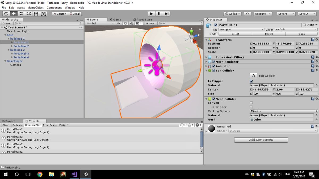Open the Component menu

54,8
